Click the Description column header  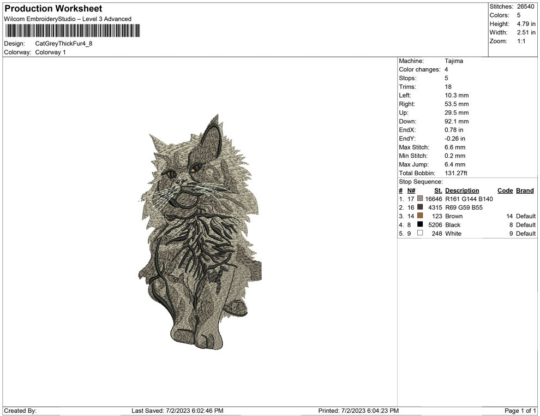click(463, 190)
